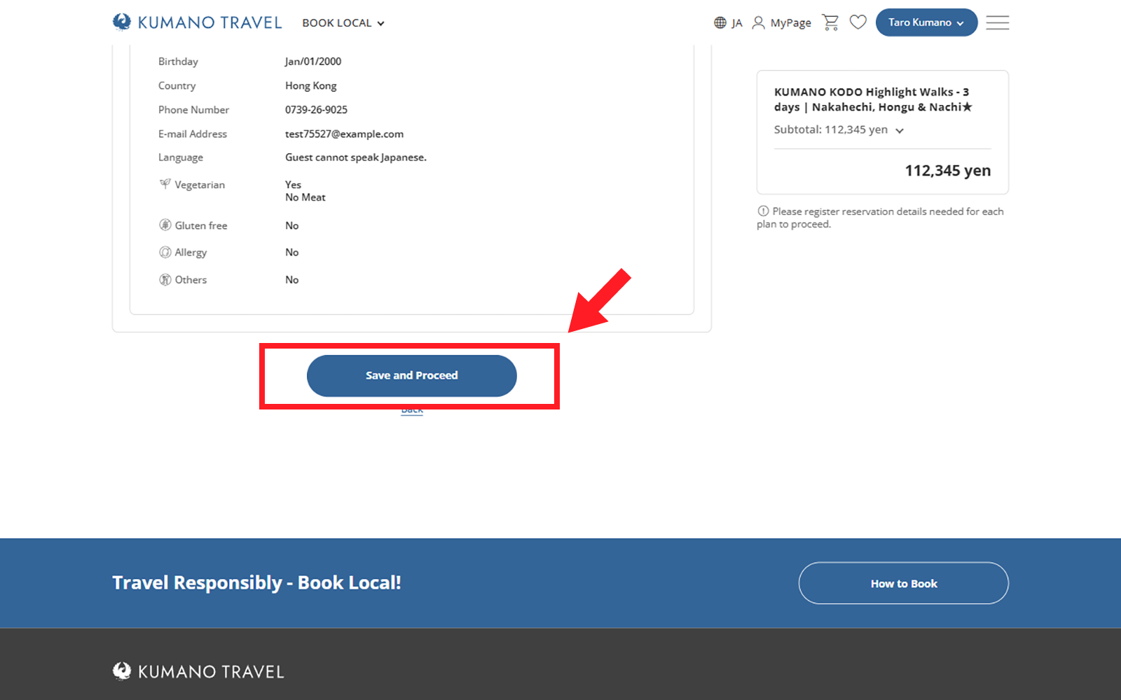Click the globe language icon
The image size is (1121, 700).
click(720, 23)
